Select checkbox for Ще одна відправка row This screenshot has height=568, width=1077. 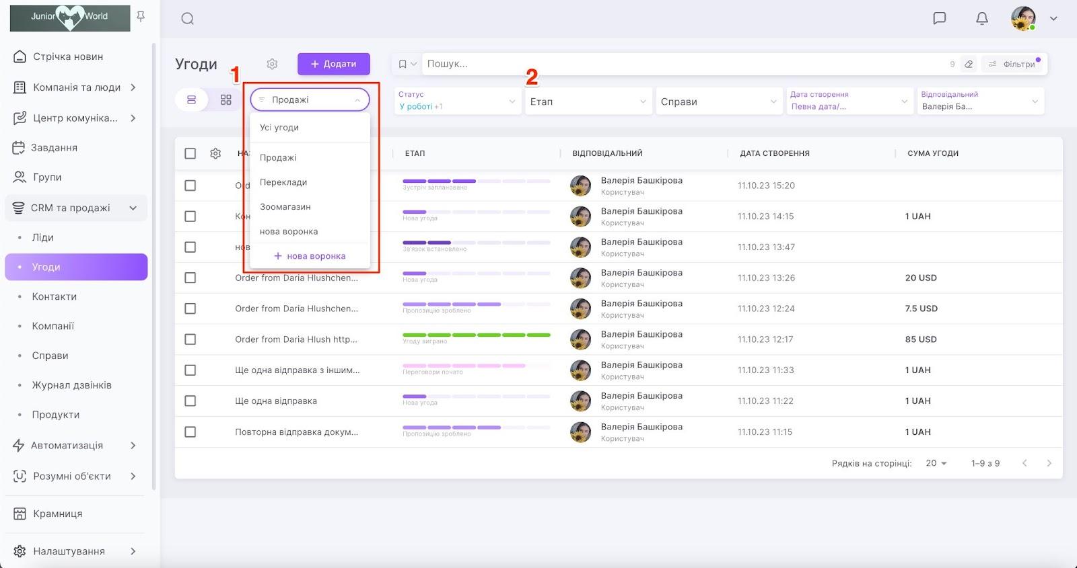(190, 401)
